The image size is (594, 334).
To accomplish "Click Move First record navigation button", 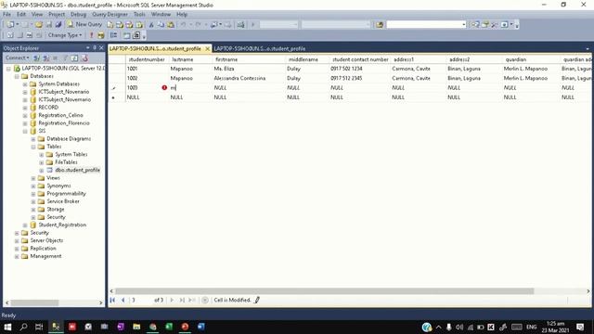I will point(112,300).
